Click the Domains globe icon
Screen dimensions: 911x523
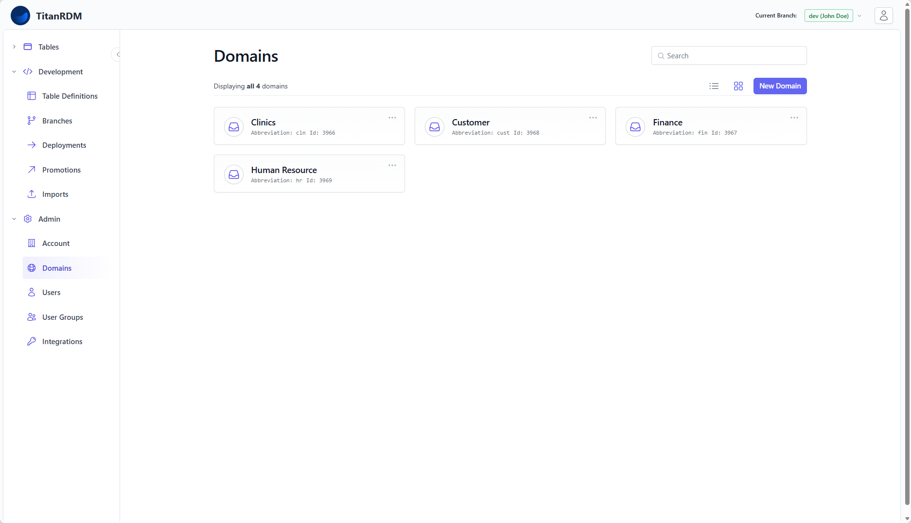coord(32,268)
